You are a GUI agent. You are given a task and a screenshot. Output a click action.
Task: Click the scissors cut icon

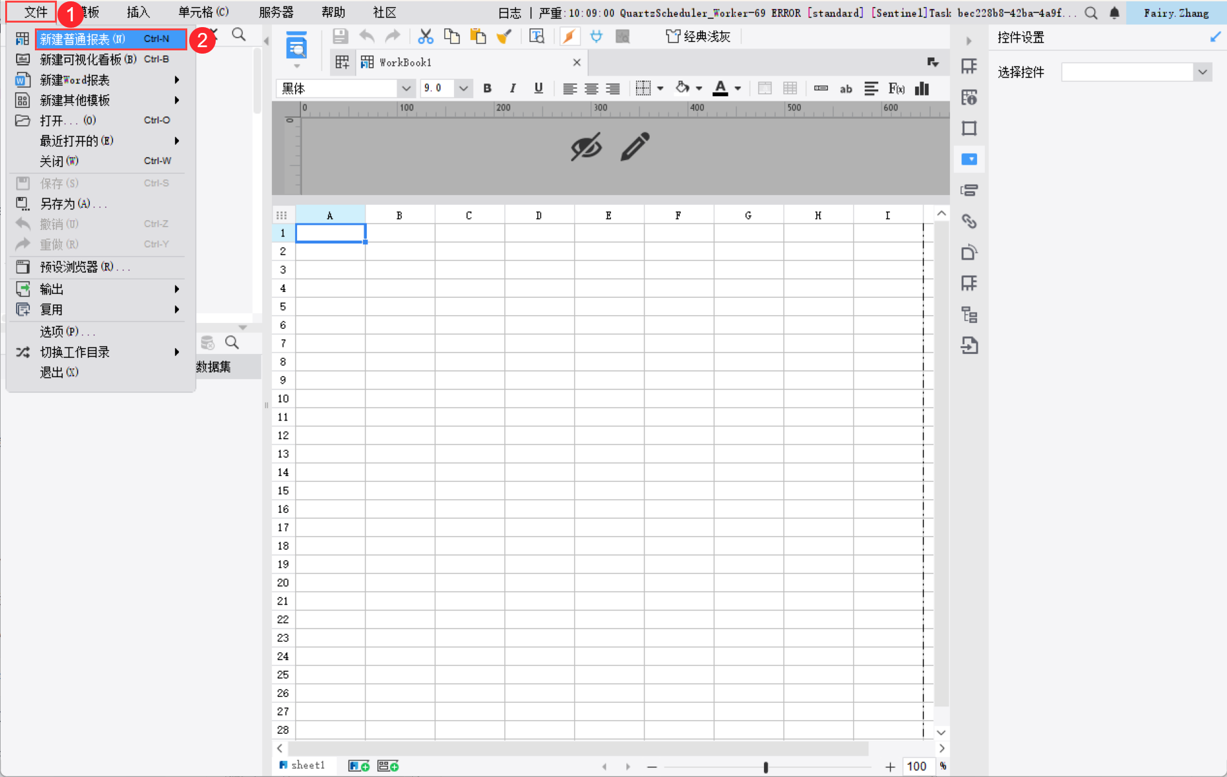[x=426, y=37]
